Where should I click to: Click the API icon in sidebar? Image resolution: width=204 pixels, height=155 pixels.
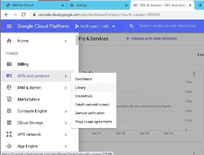coord(9,76)
